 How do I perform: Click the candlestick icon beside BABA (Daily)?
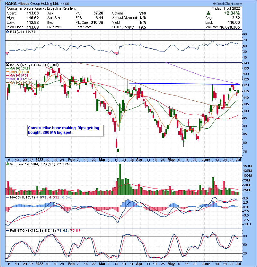[7, 65]
